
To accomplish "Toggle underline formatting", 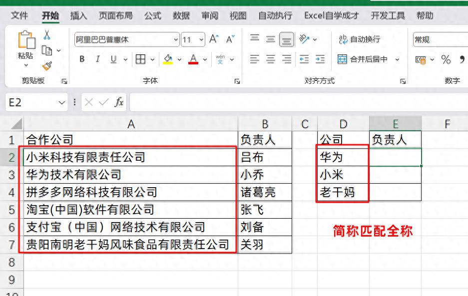I will 113,59.
